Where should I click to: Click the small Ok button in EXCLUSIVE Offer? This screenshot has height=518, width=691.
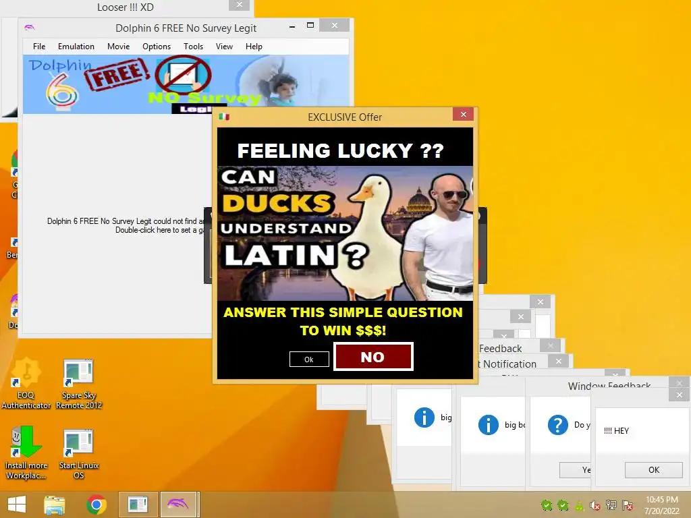pos(309,359)
